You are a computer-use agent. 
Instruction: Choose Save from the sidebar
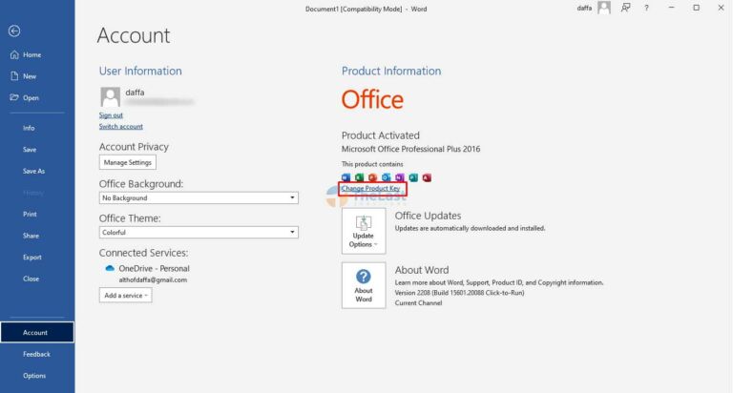click(30, 150)
